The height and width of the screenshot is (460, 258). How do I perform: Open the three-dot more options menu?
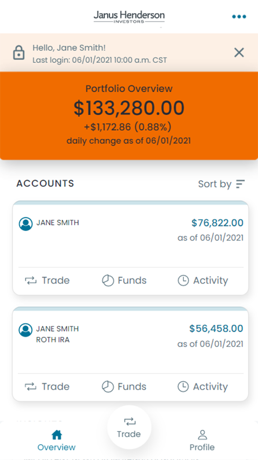click(x=239, y=17)
